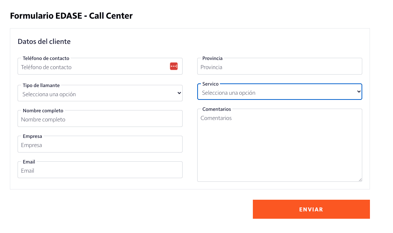Click the Provincia floating label
Image resolution: width=393 pixels, height=233 pixels.
click(213, 59)
